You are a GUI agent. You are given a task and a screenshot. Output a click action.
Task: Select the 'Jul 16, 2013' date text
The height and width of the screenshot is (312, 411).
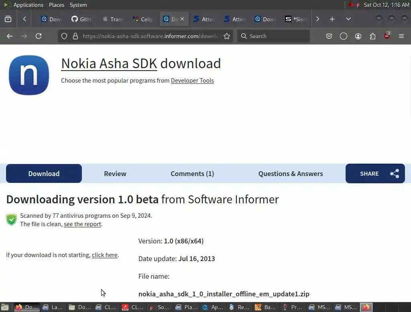tap(197, 259)
